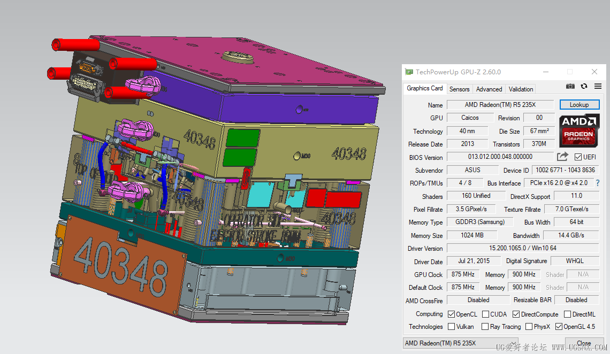Click the Resizable BAR value Disabled
This screenshot has width=610, height=354.
(x=576, y=300)
